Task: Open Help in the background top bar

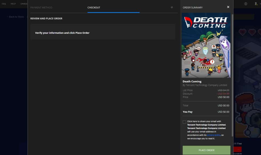Action: tap(13, 4)
